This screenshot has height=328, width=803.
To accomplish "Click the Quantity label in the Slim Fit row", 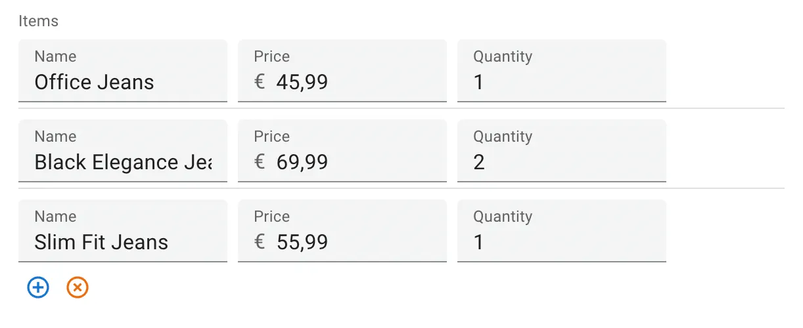I will tap(502, 216).
